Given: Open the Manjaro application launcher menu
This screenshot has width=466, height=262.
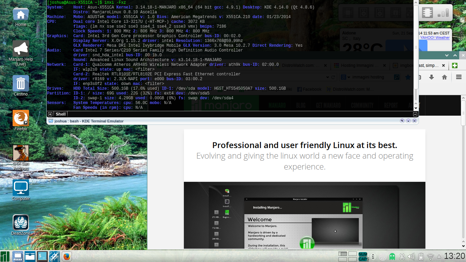Looking at the screenshot, I should point(5,256).
